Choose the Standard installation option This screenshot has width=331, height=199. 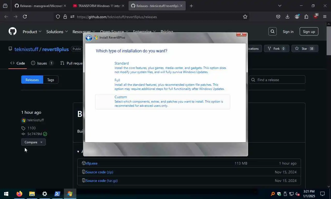pyautogui.click(x=162, y=67)
